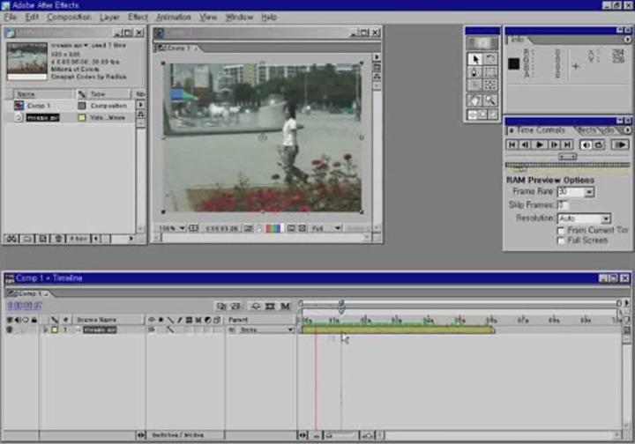Create new folder in Project window
Screen dimensions: 635x444
(x=27, y=239)
